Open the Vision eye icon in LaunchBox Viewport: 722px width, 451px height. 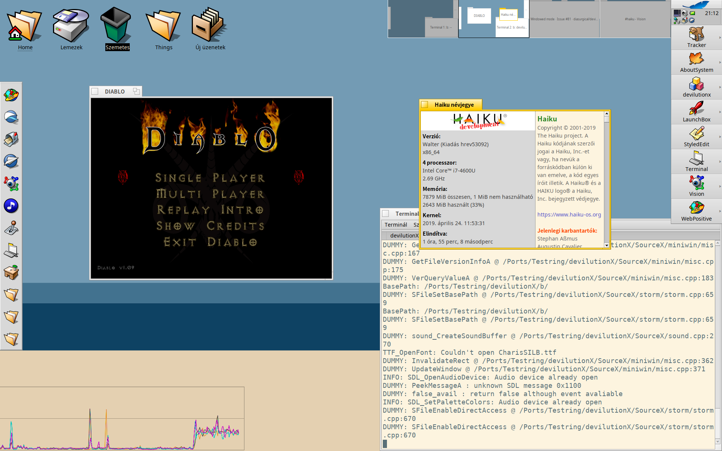pos(11,183)
